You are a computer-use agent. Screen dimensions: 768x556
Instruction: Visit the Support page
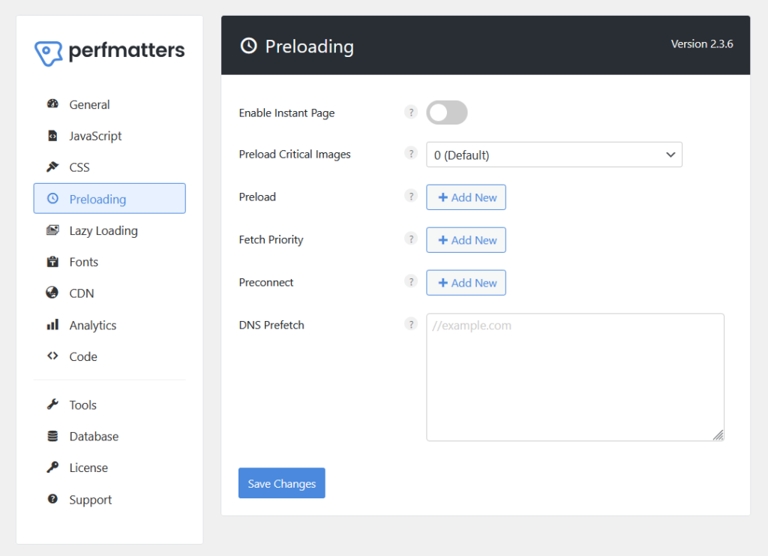tap(109, 499)
